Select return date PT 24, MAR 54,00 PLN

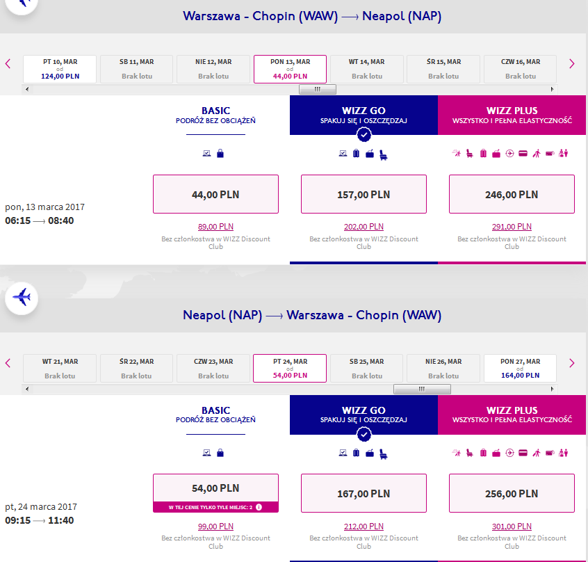(290, 368)
